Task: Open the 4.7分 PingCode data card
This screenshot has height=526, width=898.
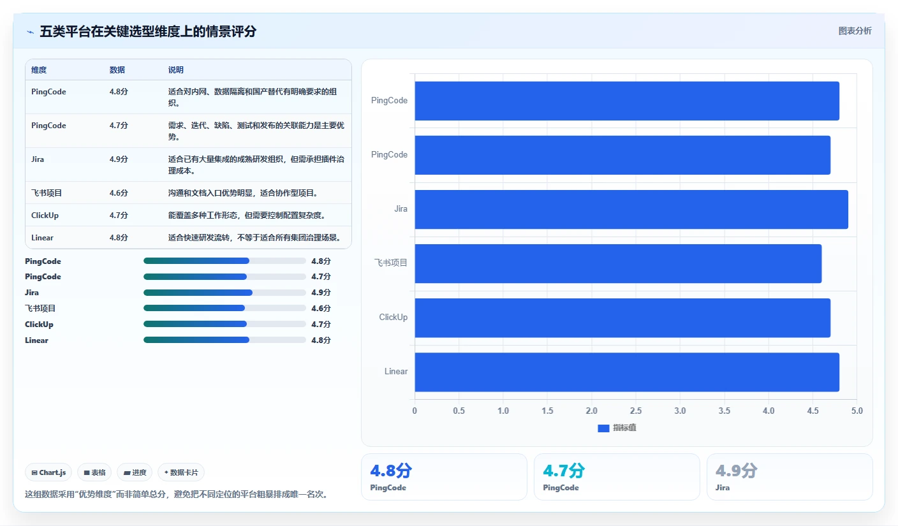Action: click(x=617, y=477)
